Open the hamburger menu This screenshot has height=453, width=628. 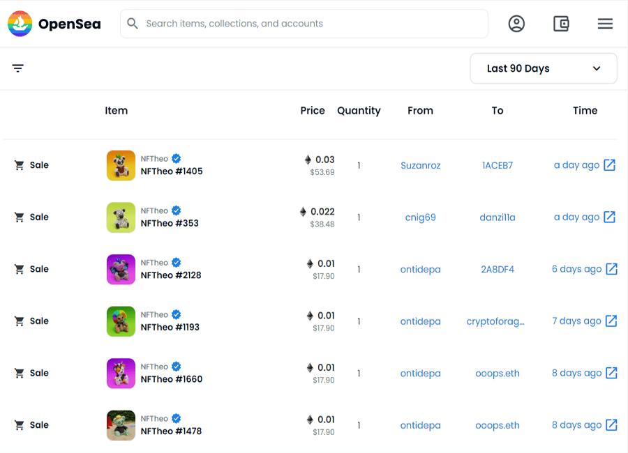point(605,24)
